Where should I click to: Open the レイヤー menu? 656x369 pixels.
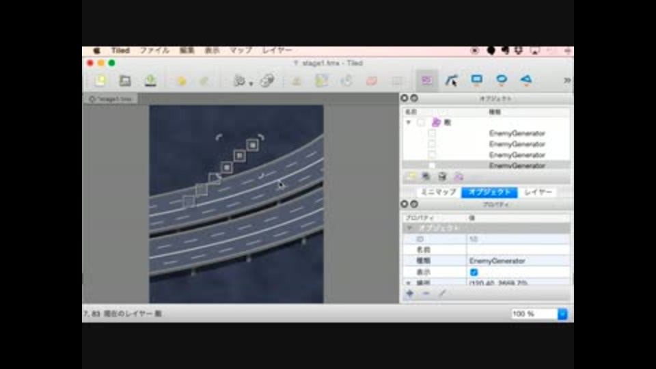277,51
